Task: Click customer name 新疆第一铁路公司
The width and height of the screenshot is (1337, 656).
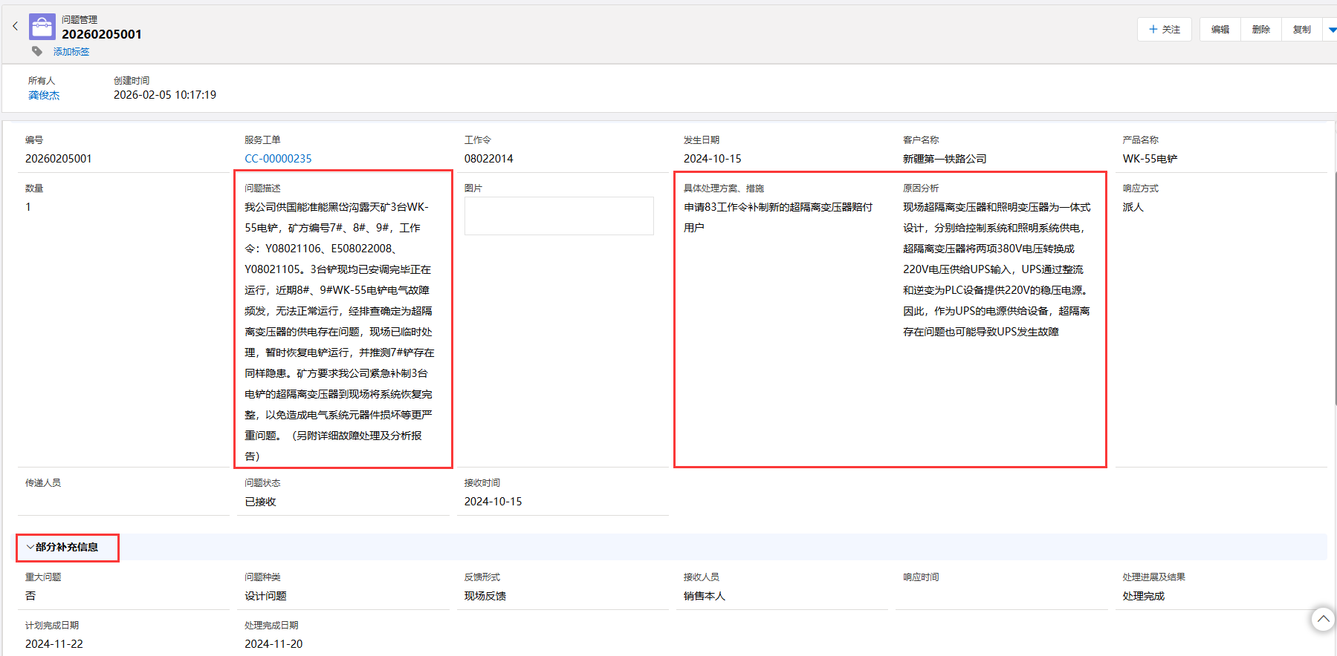Action: [x=945, y=159]
